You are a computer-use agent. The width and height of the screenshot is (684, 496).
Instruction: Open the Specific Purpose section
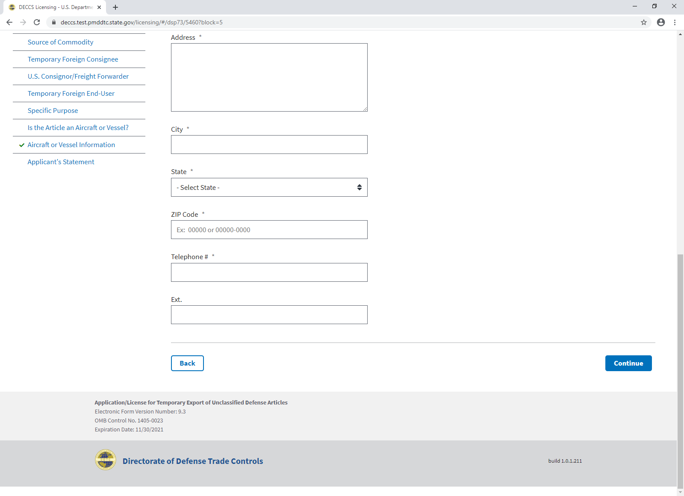click(53, 111)
